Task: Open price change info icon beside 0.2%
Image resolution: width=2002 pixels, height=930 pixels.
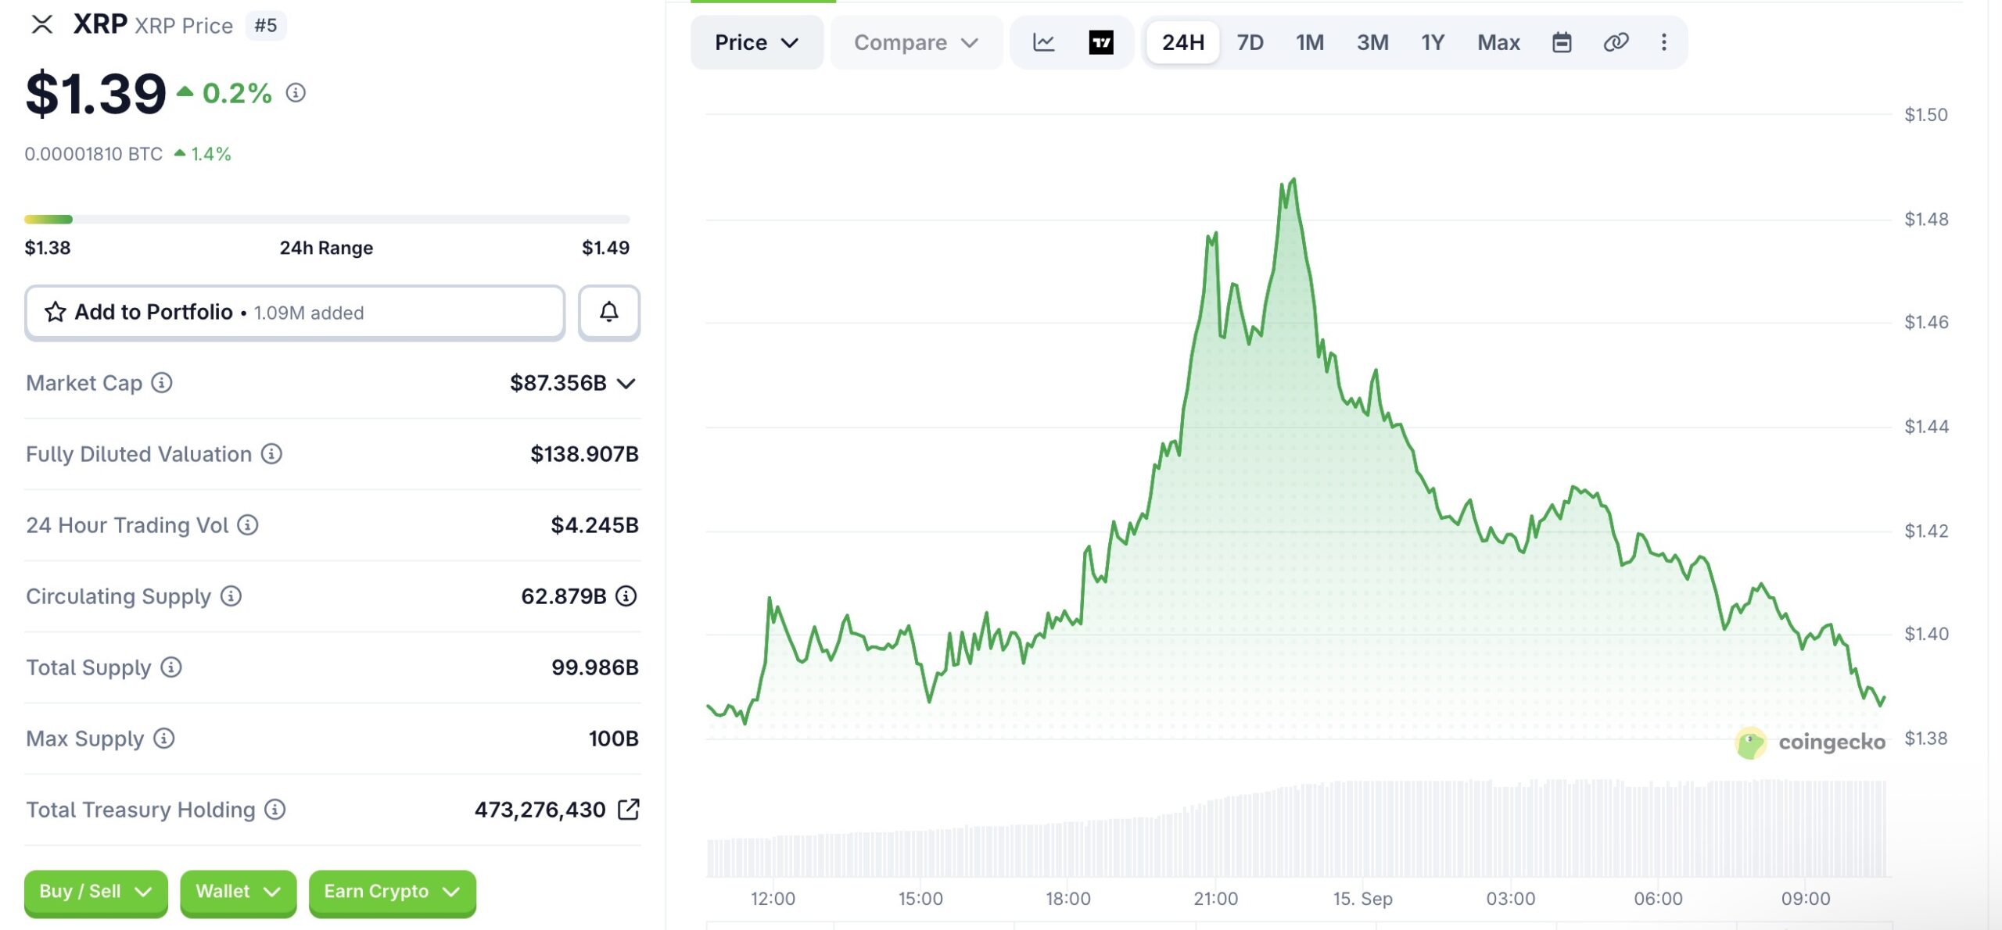Action: 296,93
